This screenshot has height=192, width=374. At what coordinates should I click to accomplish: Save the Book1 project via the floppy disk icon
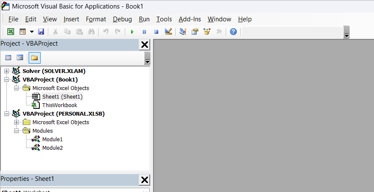click(41, 32)
